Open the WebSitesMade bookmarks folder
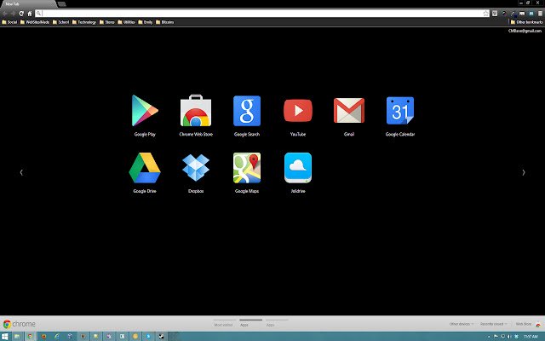 tap(35, 22)
